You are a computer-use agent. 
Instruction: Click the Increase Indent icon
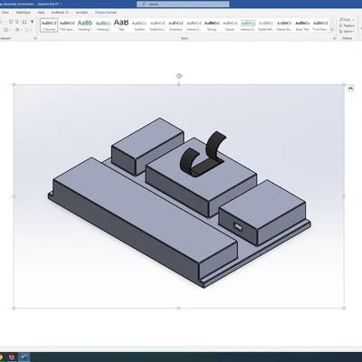coord(17,22)
